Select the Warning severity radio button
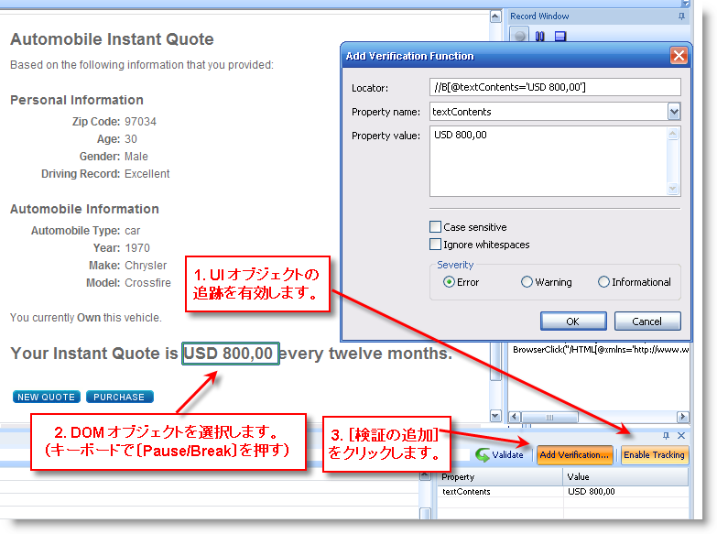 click(527, 282)
